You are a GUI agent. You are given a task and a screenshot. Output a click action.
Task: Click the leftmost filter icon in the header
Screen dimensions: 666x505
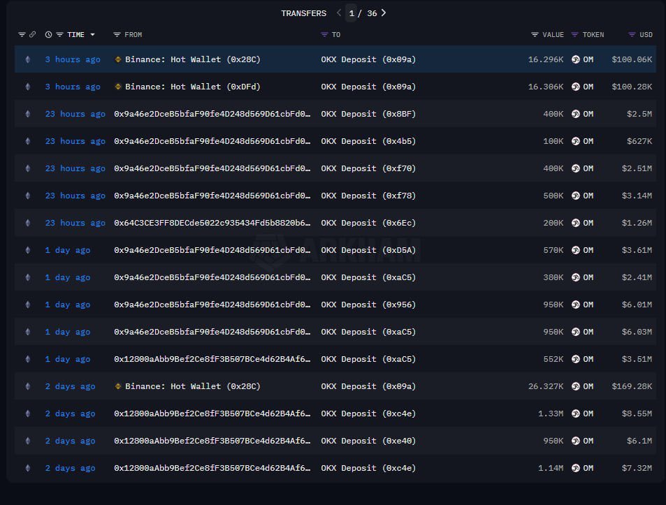click(22, 34)
